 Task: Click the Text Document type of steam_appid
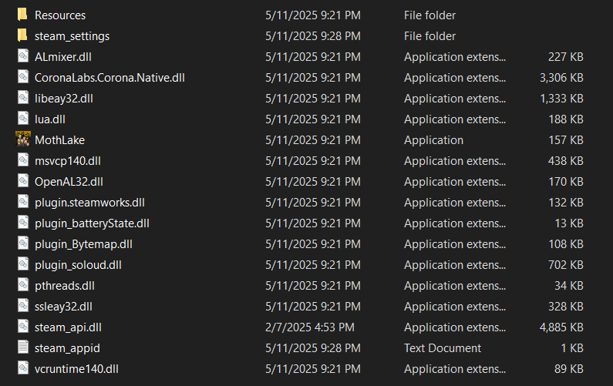(442, 347)
